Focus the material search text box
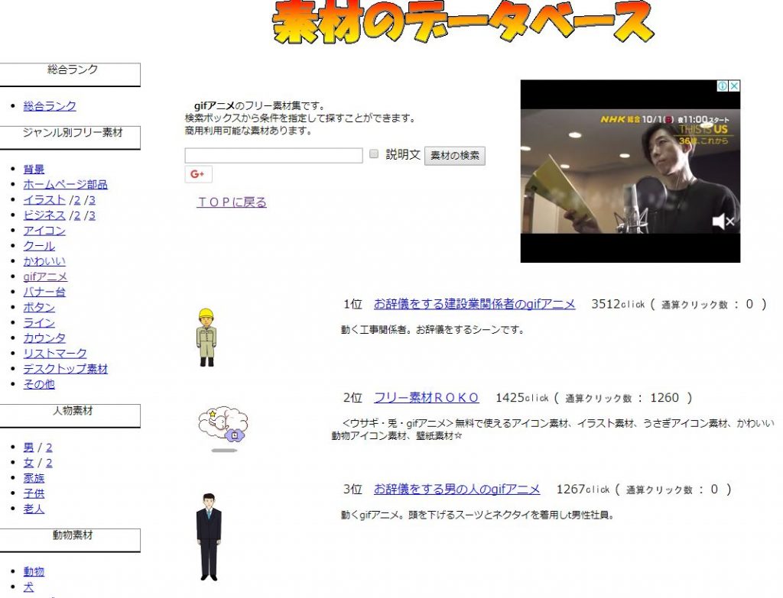The image size is (783, 598). [274, 155]
